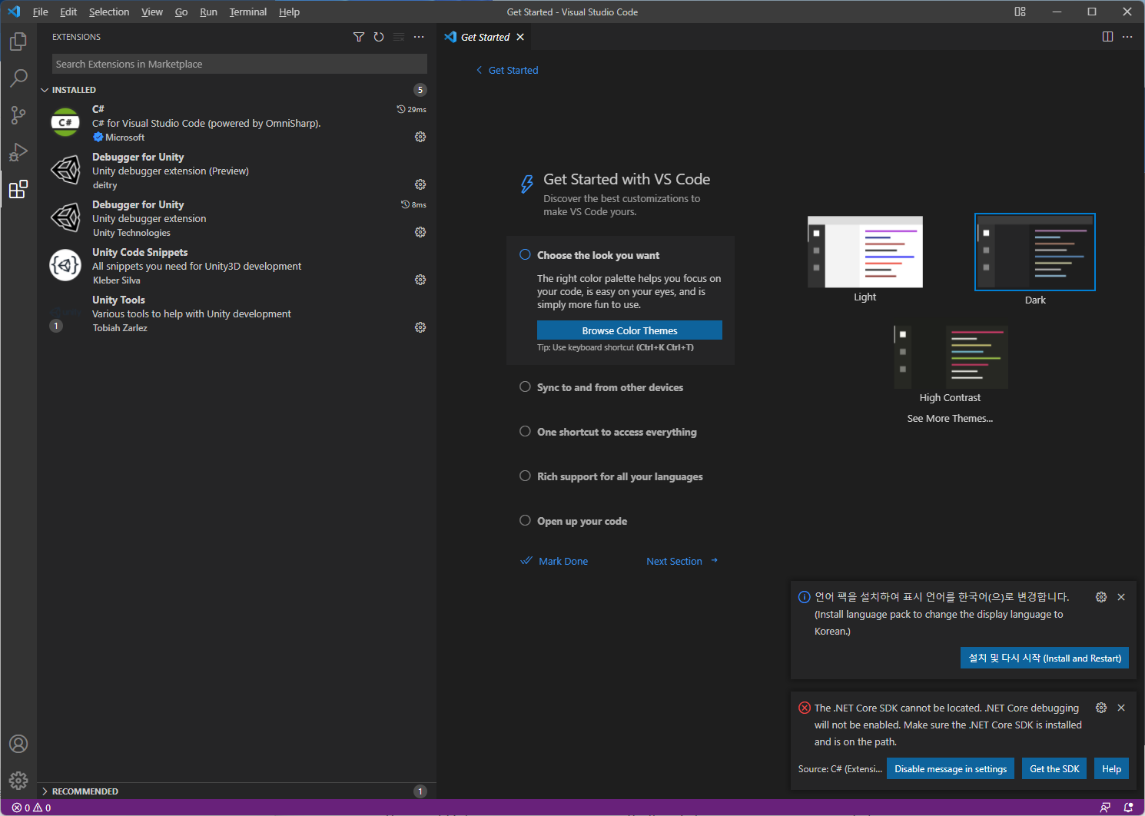Open the Run and Debug view

[x=18, y=152]
